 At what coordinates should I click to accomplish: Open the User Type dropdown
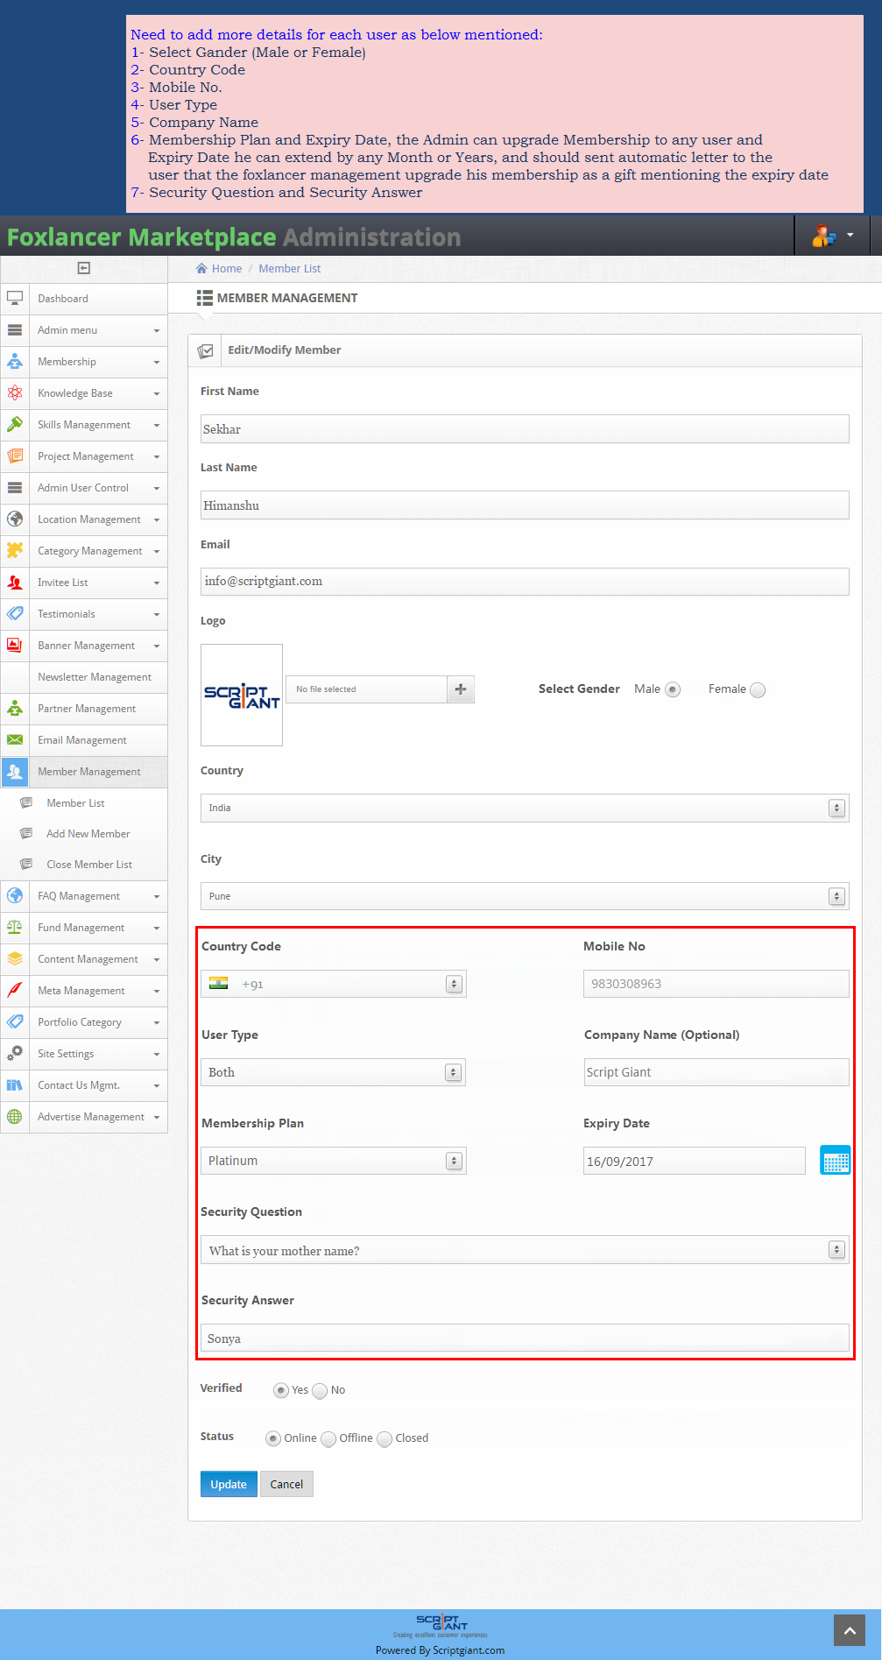pyautogui.click(x=334, y=1072)
